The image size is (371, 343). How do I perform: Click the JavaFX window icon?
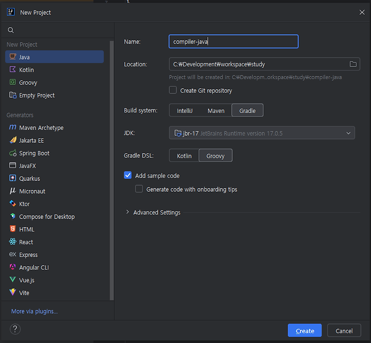point(12,165)
